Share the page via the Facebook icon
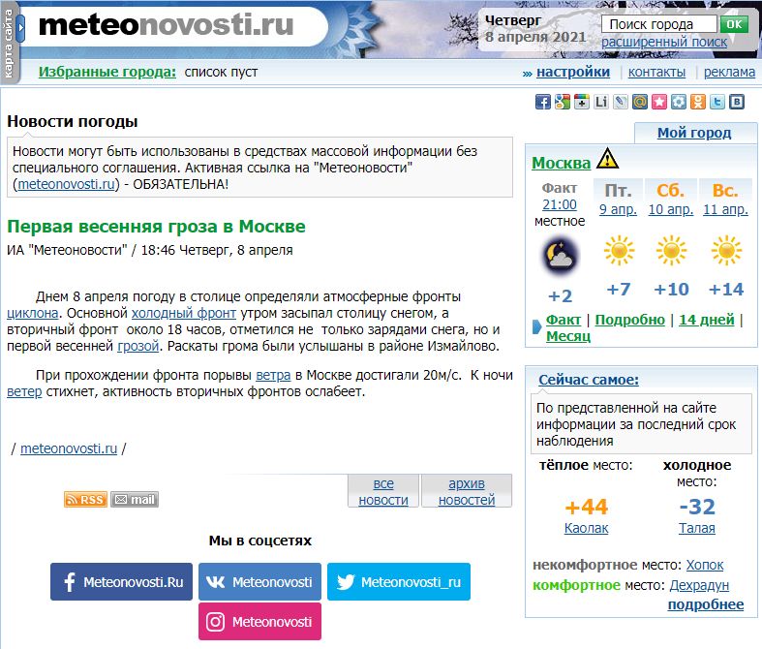The image size is (762, 649). click(543, 102)
